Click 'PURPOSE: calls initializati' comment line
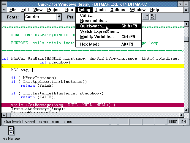 (43, 43)
